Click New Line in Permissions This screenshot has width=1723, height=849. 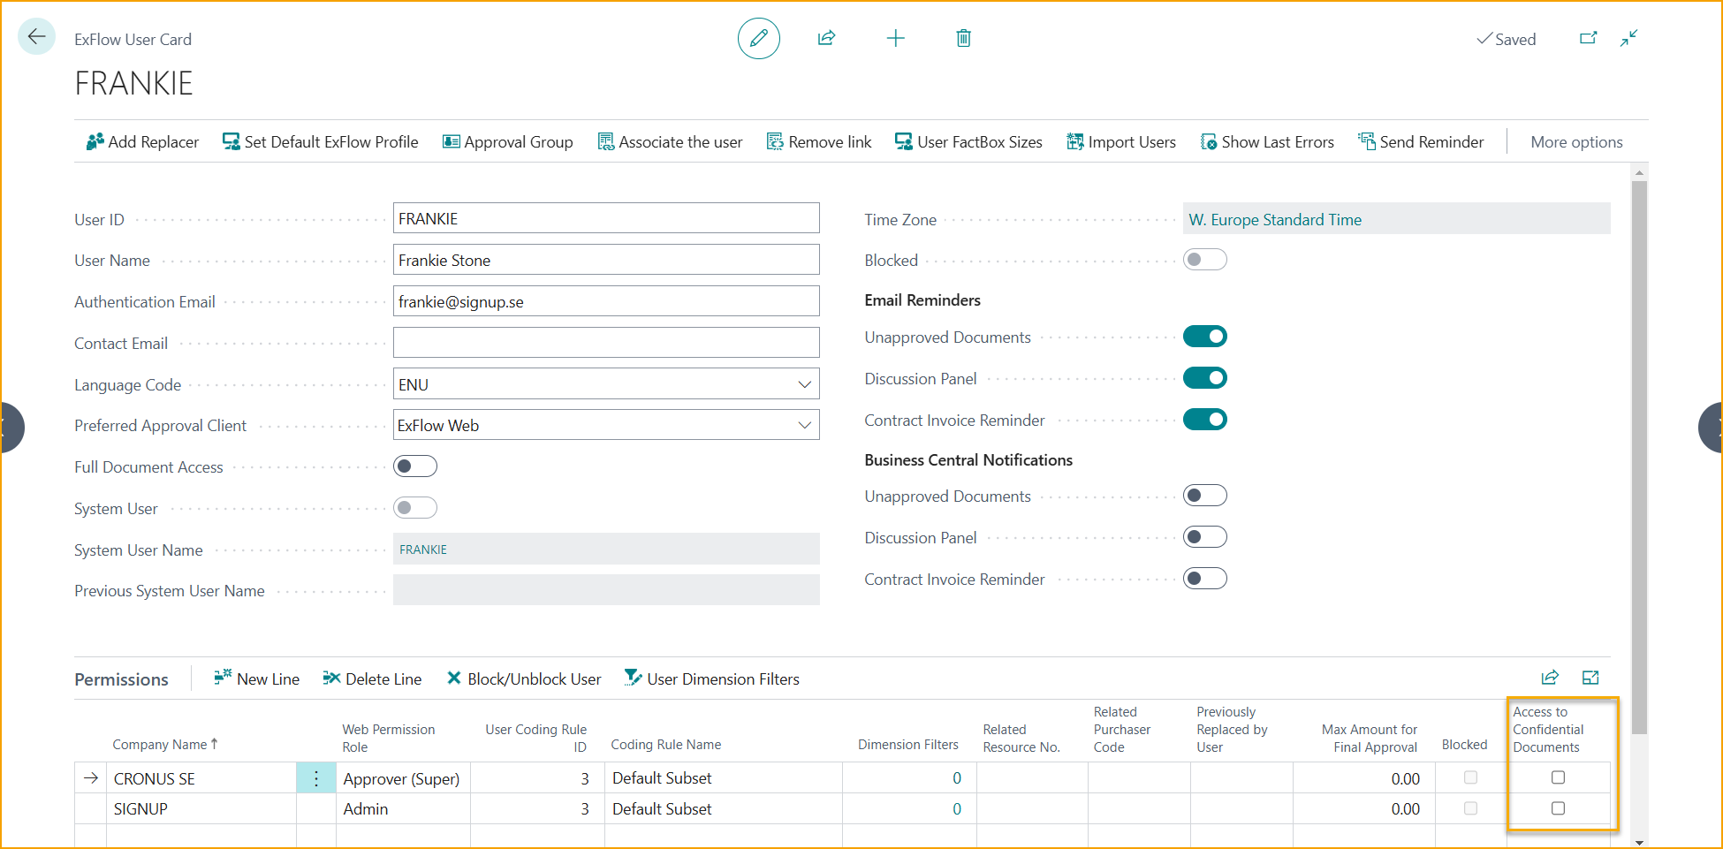tap(256, 678)
